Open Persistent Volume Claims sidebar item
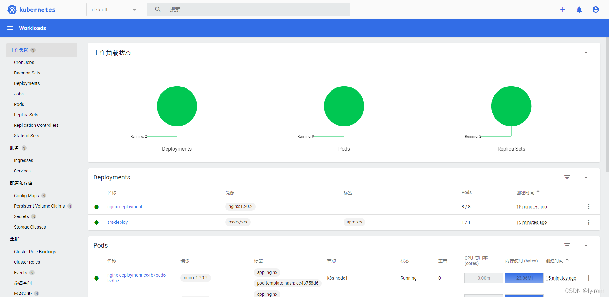Viewport: 609px width, 297px height. (x=39, y=206)
